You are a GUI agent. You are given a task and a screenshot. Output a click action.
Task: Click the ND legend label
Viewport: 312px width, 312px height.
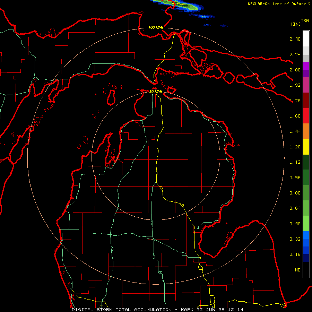point(298,270)
